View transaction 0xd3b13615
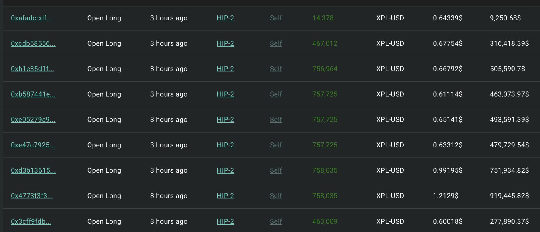 point(33,170)
